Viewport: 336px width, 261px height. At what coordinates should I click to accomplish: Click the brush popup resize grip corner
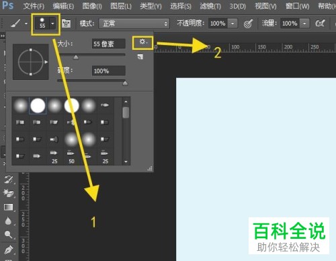pyautogui.click(x=150, y=169)
